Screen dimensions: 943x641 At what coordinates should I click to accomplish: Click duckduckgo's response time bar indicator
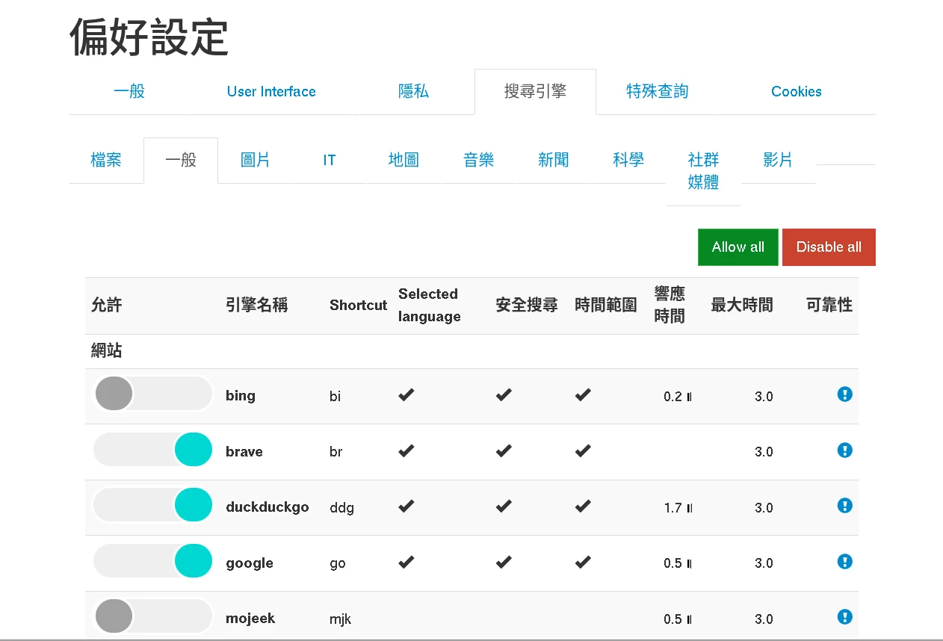tap(689, 508)
